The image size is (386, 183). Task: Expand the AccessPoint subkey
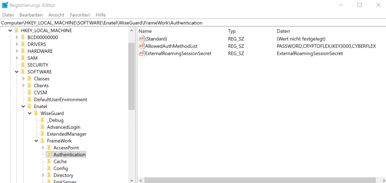[x=43, y=148]
